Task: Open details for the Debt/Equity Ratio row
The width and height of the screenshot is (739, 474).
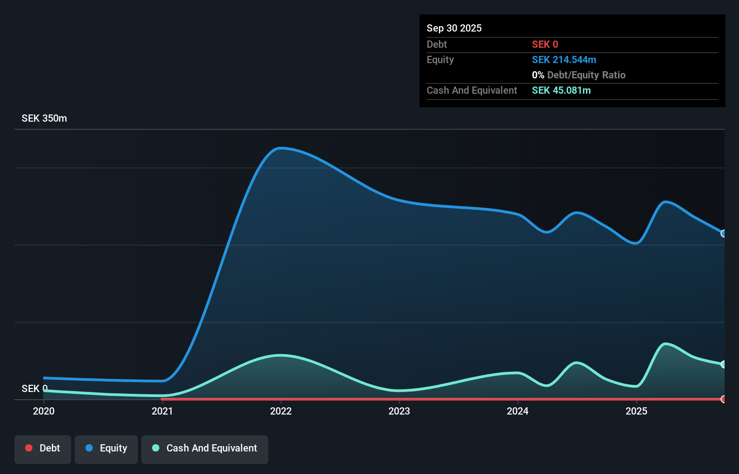Action: coord(579,75)
